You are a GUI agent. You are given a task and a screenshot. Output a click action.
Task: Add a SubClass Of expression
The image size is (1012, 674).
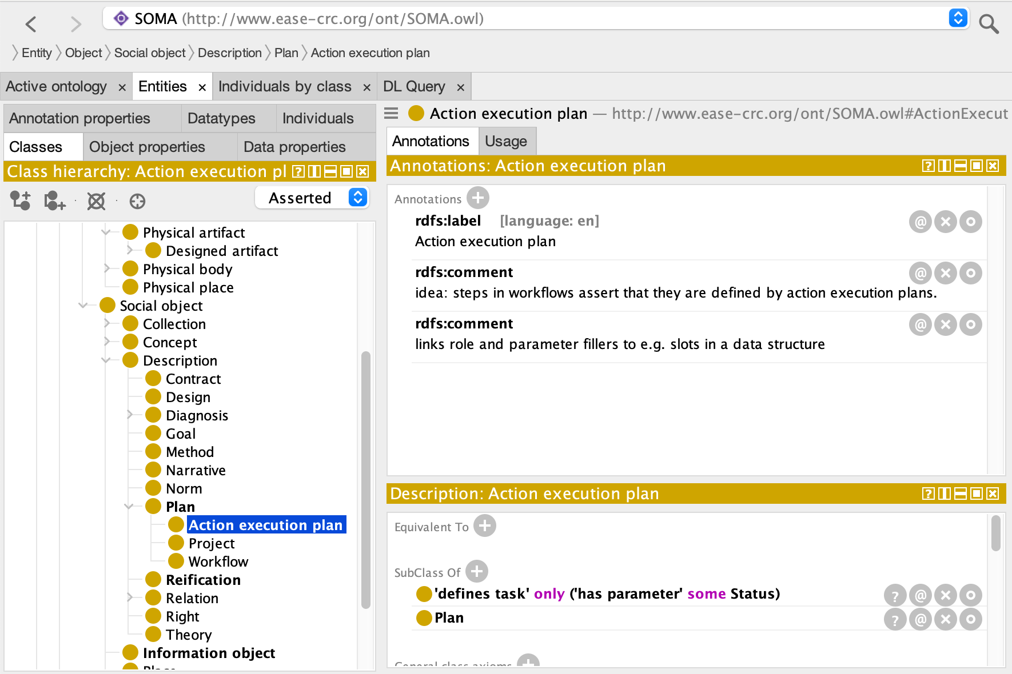pyautogui.click(x=477, y=571)
